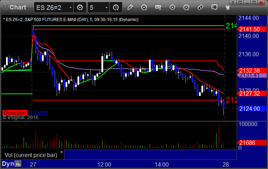Open the chart comment bubble icon
This screenshot has height=169, width=268.
(214, 7)
